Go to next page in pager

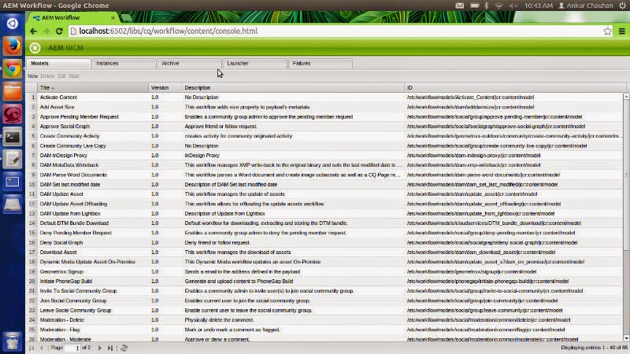[100, 348]
